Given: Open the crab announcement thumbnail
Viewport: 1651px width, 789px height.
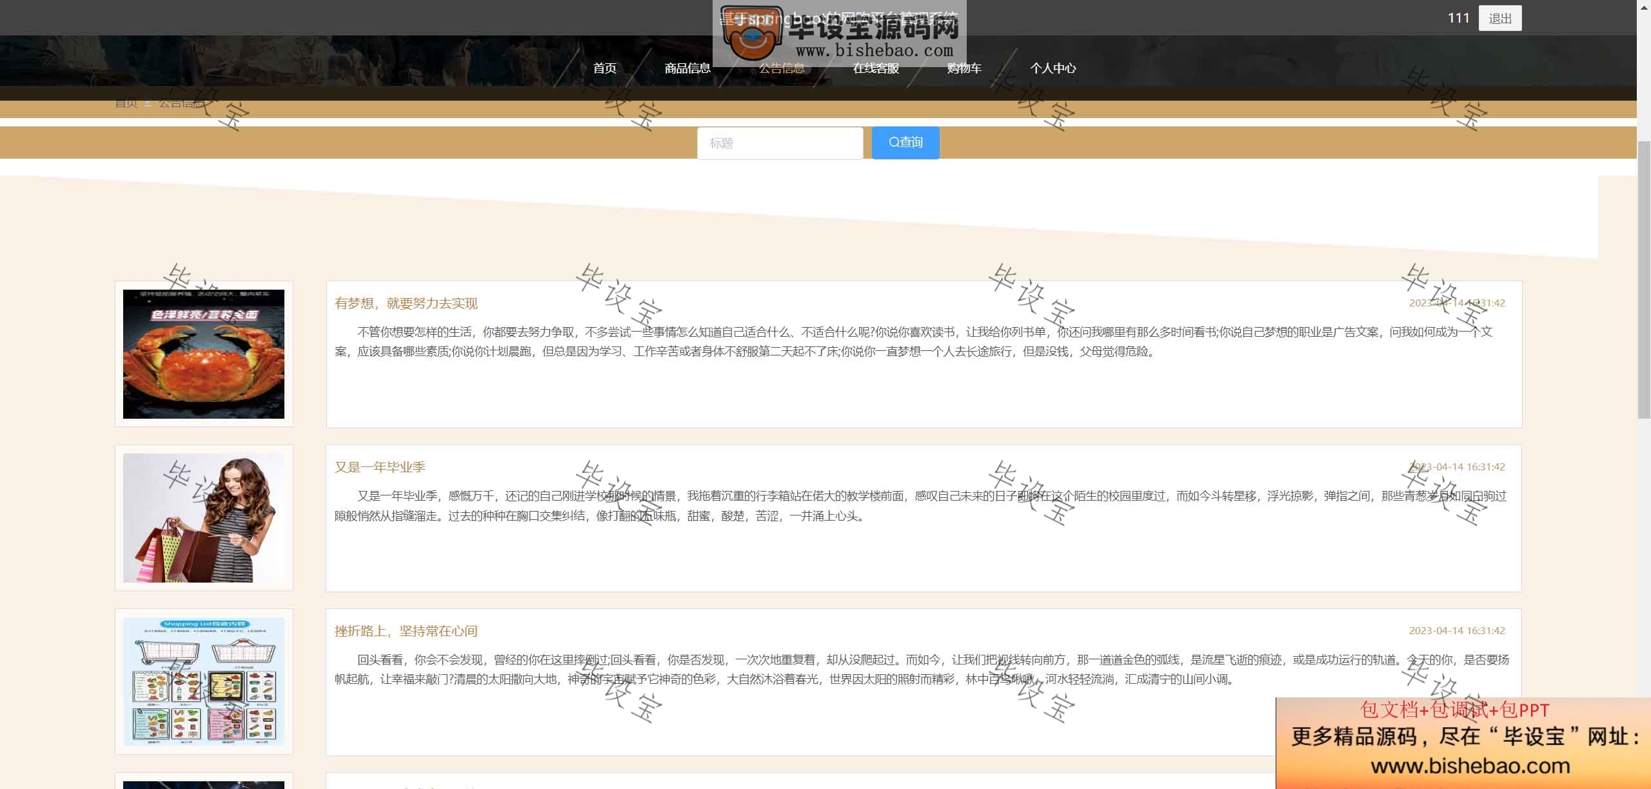Looking at the screenshot, I should pos(204,354).
